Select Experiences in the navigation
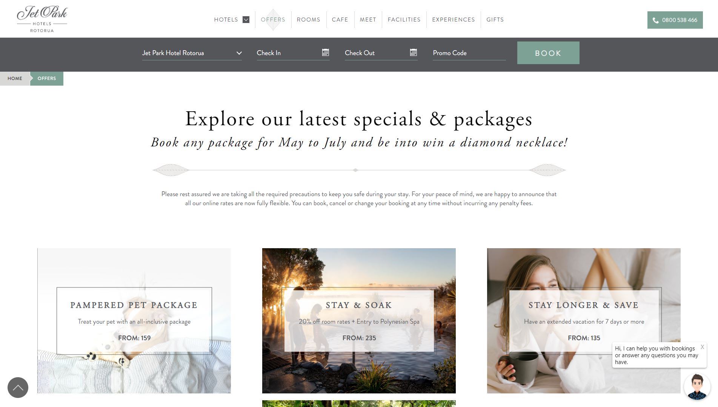 [454, 20]
